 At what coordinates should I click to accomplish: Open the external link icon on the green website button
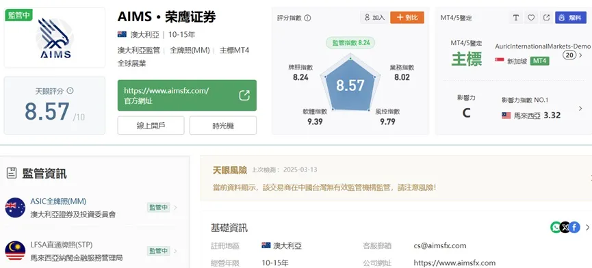[244, 95]
